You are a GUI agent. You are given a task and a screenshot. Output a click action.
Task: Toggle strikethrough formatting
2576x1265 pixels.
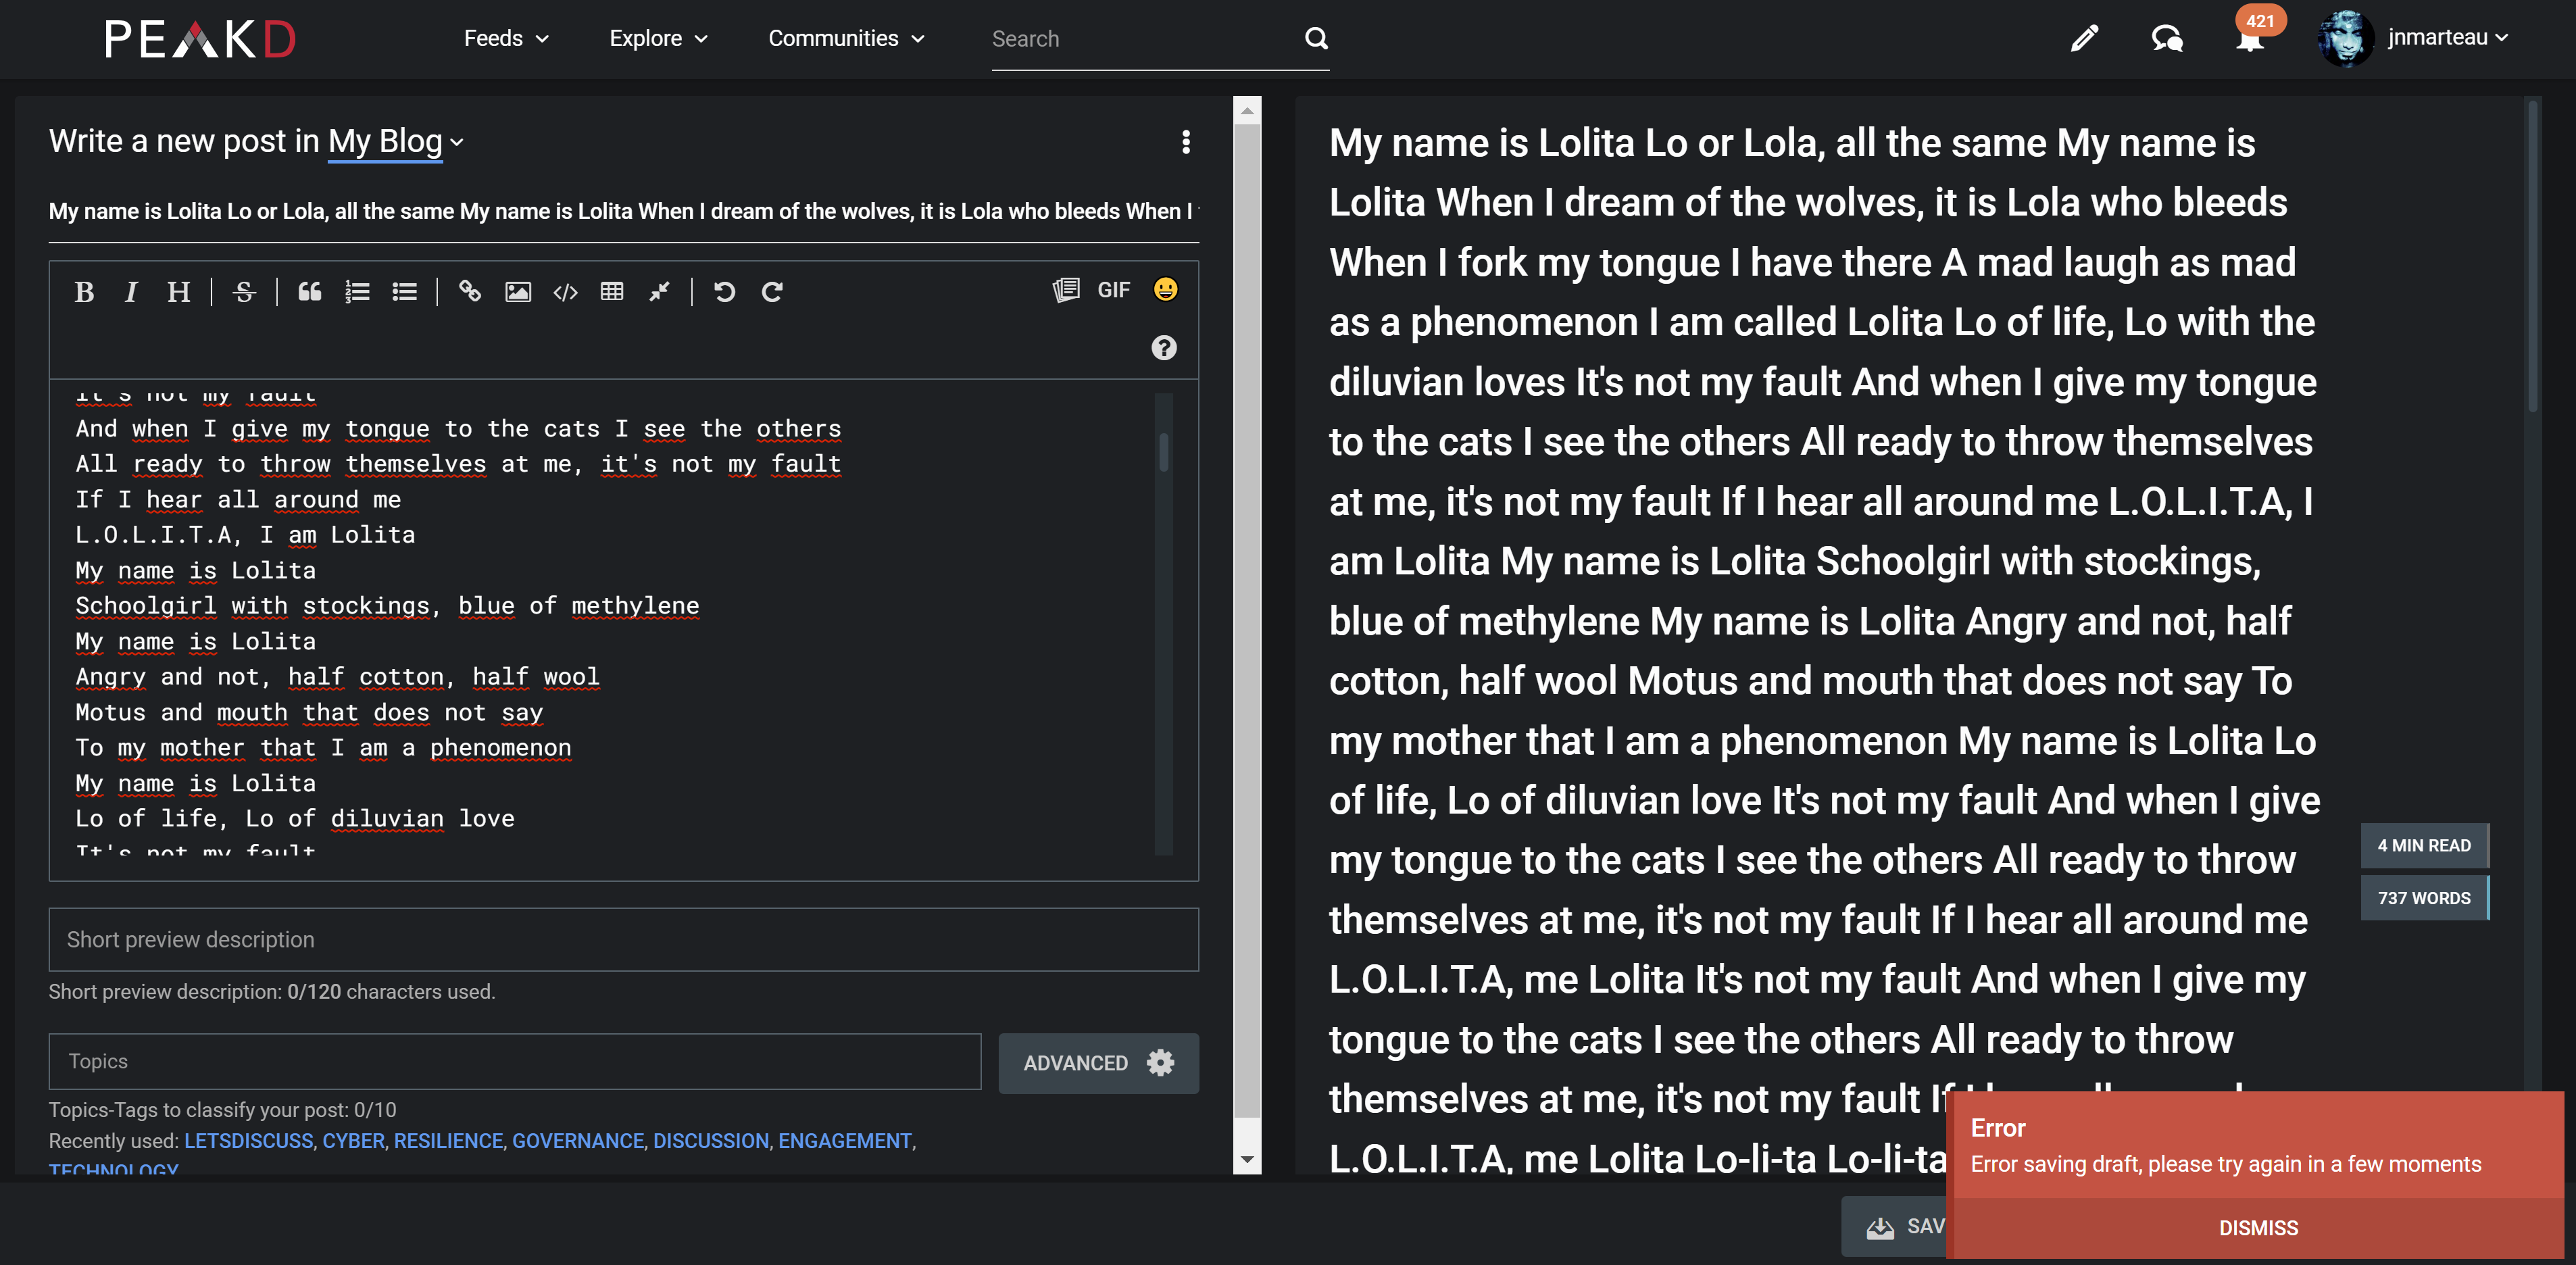pyautogui.click(x=244, y=292)
